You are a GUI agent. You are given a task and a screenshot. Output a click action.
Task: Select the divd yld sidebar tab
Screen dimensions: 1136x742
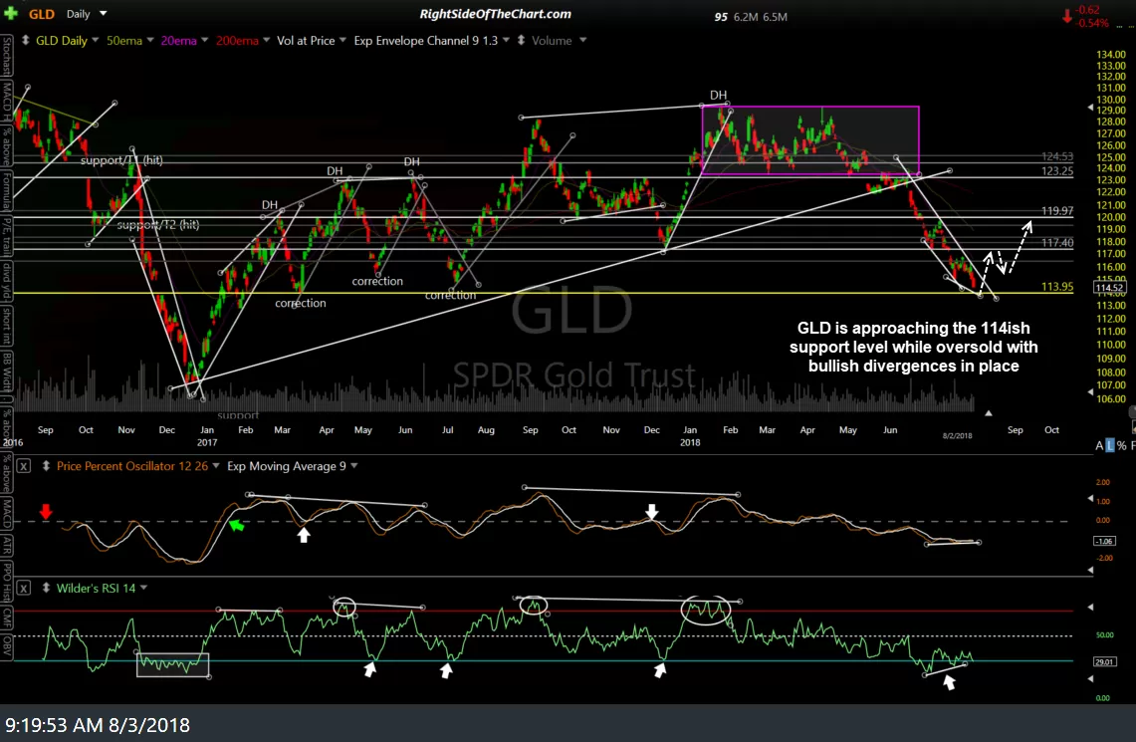(7, 282)
